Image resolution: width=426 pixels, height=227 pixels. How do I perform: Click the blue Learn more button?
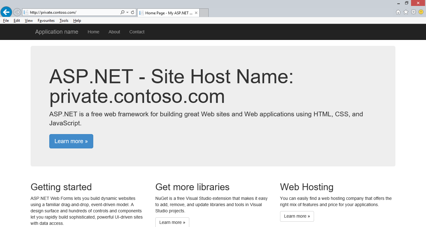tap(71, 141)
